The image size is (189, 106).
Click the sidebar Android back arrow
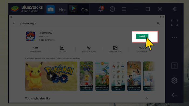[x=174, y=95]
